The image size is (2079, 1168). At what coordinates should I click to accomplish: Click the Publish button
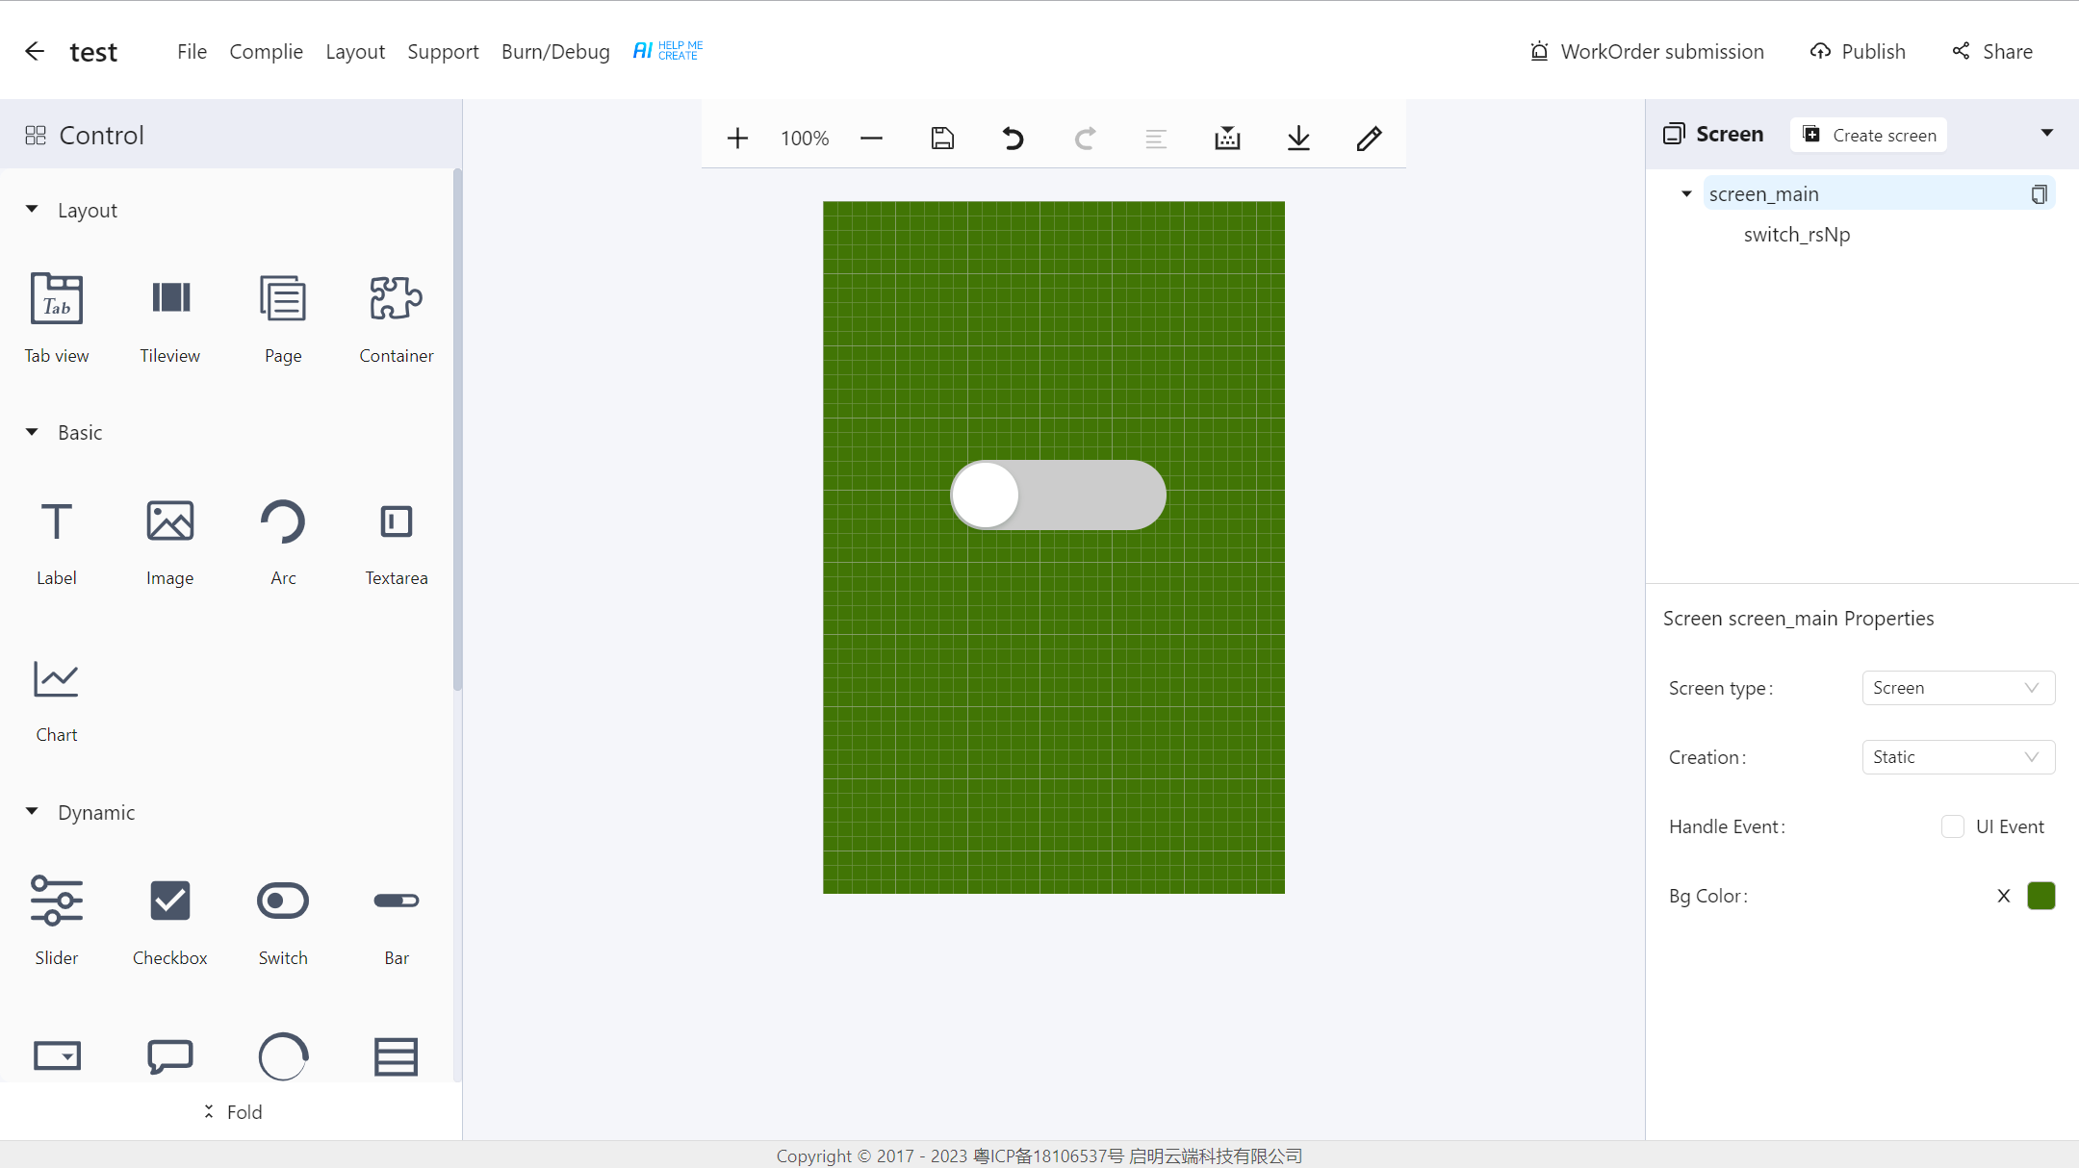tap(1858, 51)
